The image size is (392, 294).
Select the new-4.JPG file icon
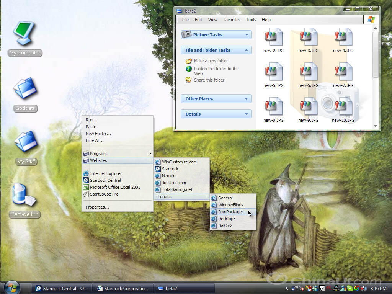click(343, 37)
